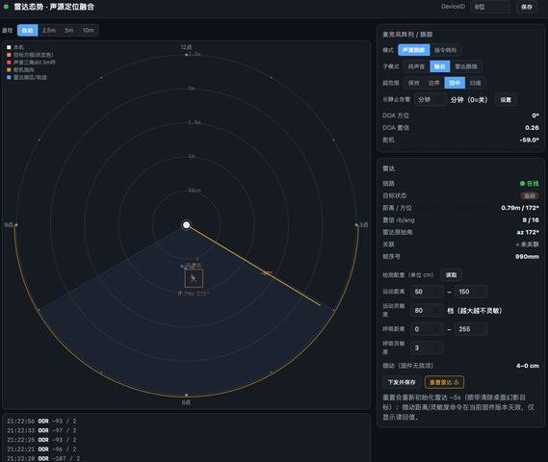Screen dimensions: 548x462
Task: Click log entry at 21:22:25
Action: [x=41, y=440]
